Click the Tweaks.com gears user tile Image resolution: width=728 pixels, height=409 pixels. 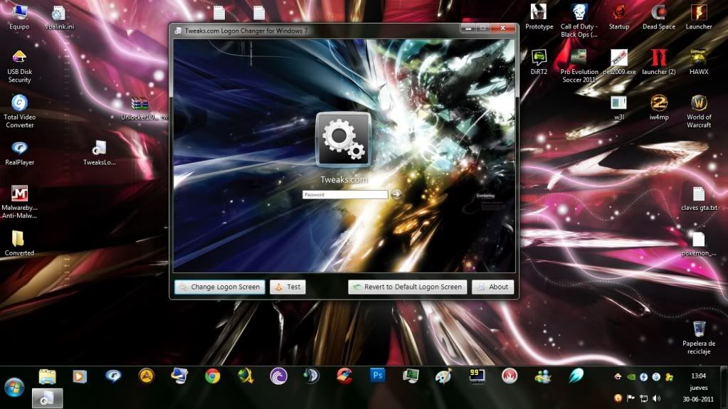(x=344, y=139)
